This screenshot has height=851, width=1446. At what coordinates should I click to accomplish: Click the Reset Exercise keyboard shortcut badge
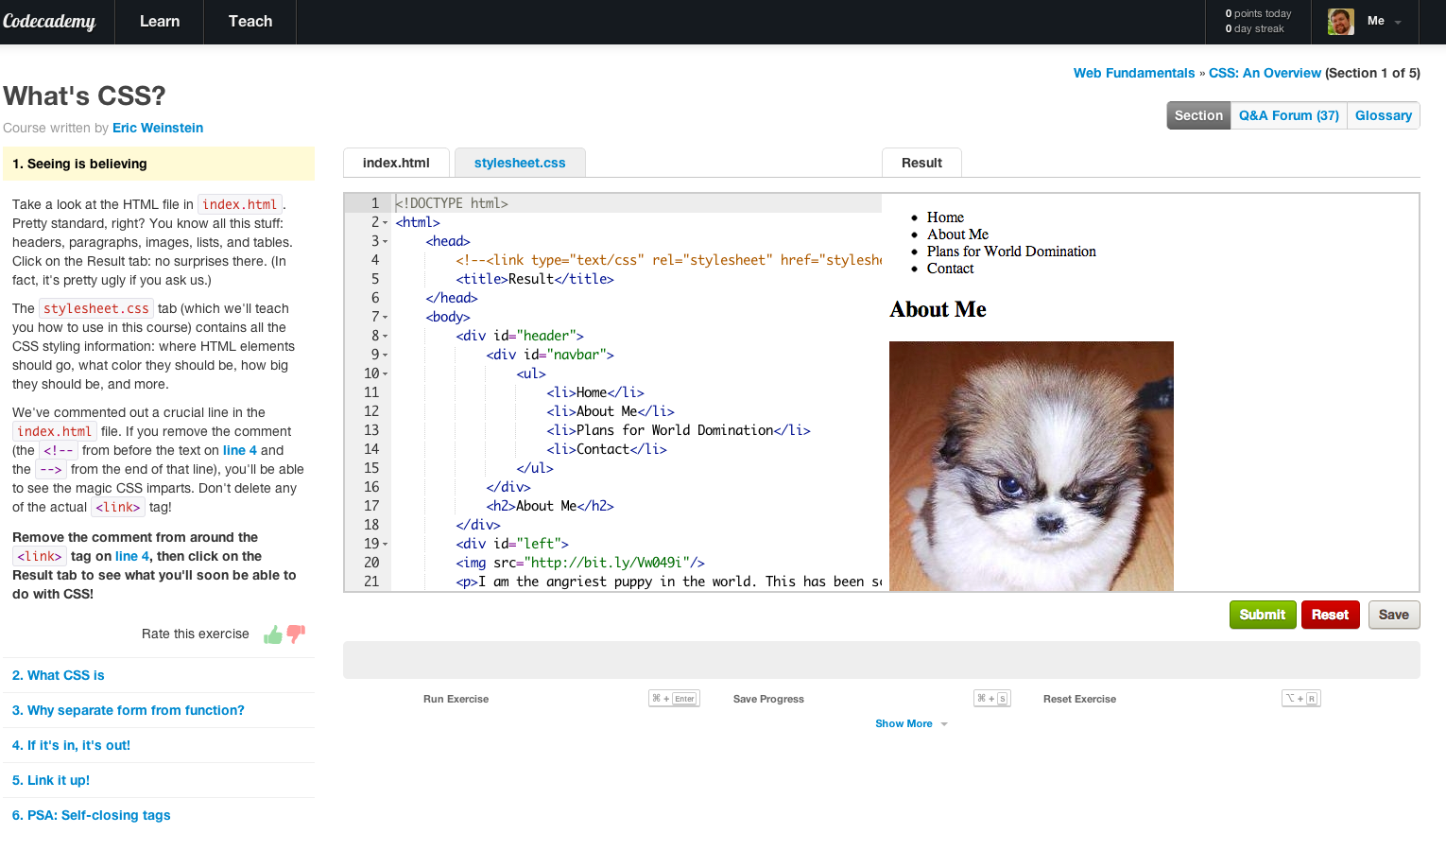[x=1301, y=699]
